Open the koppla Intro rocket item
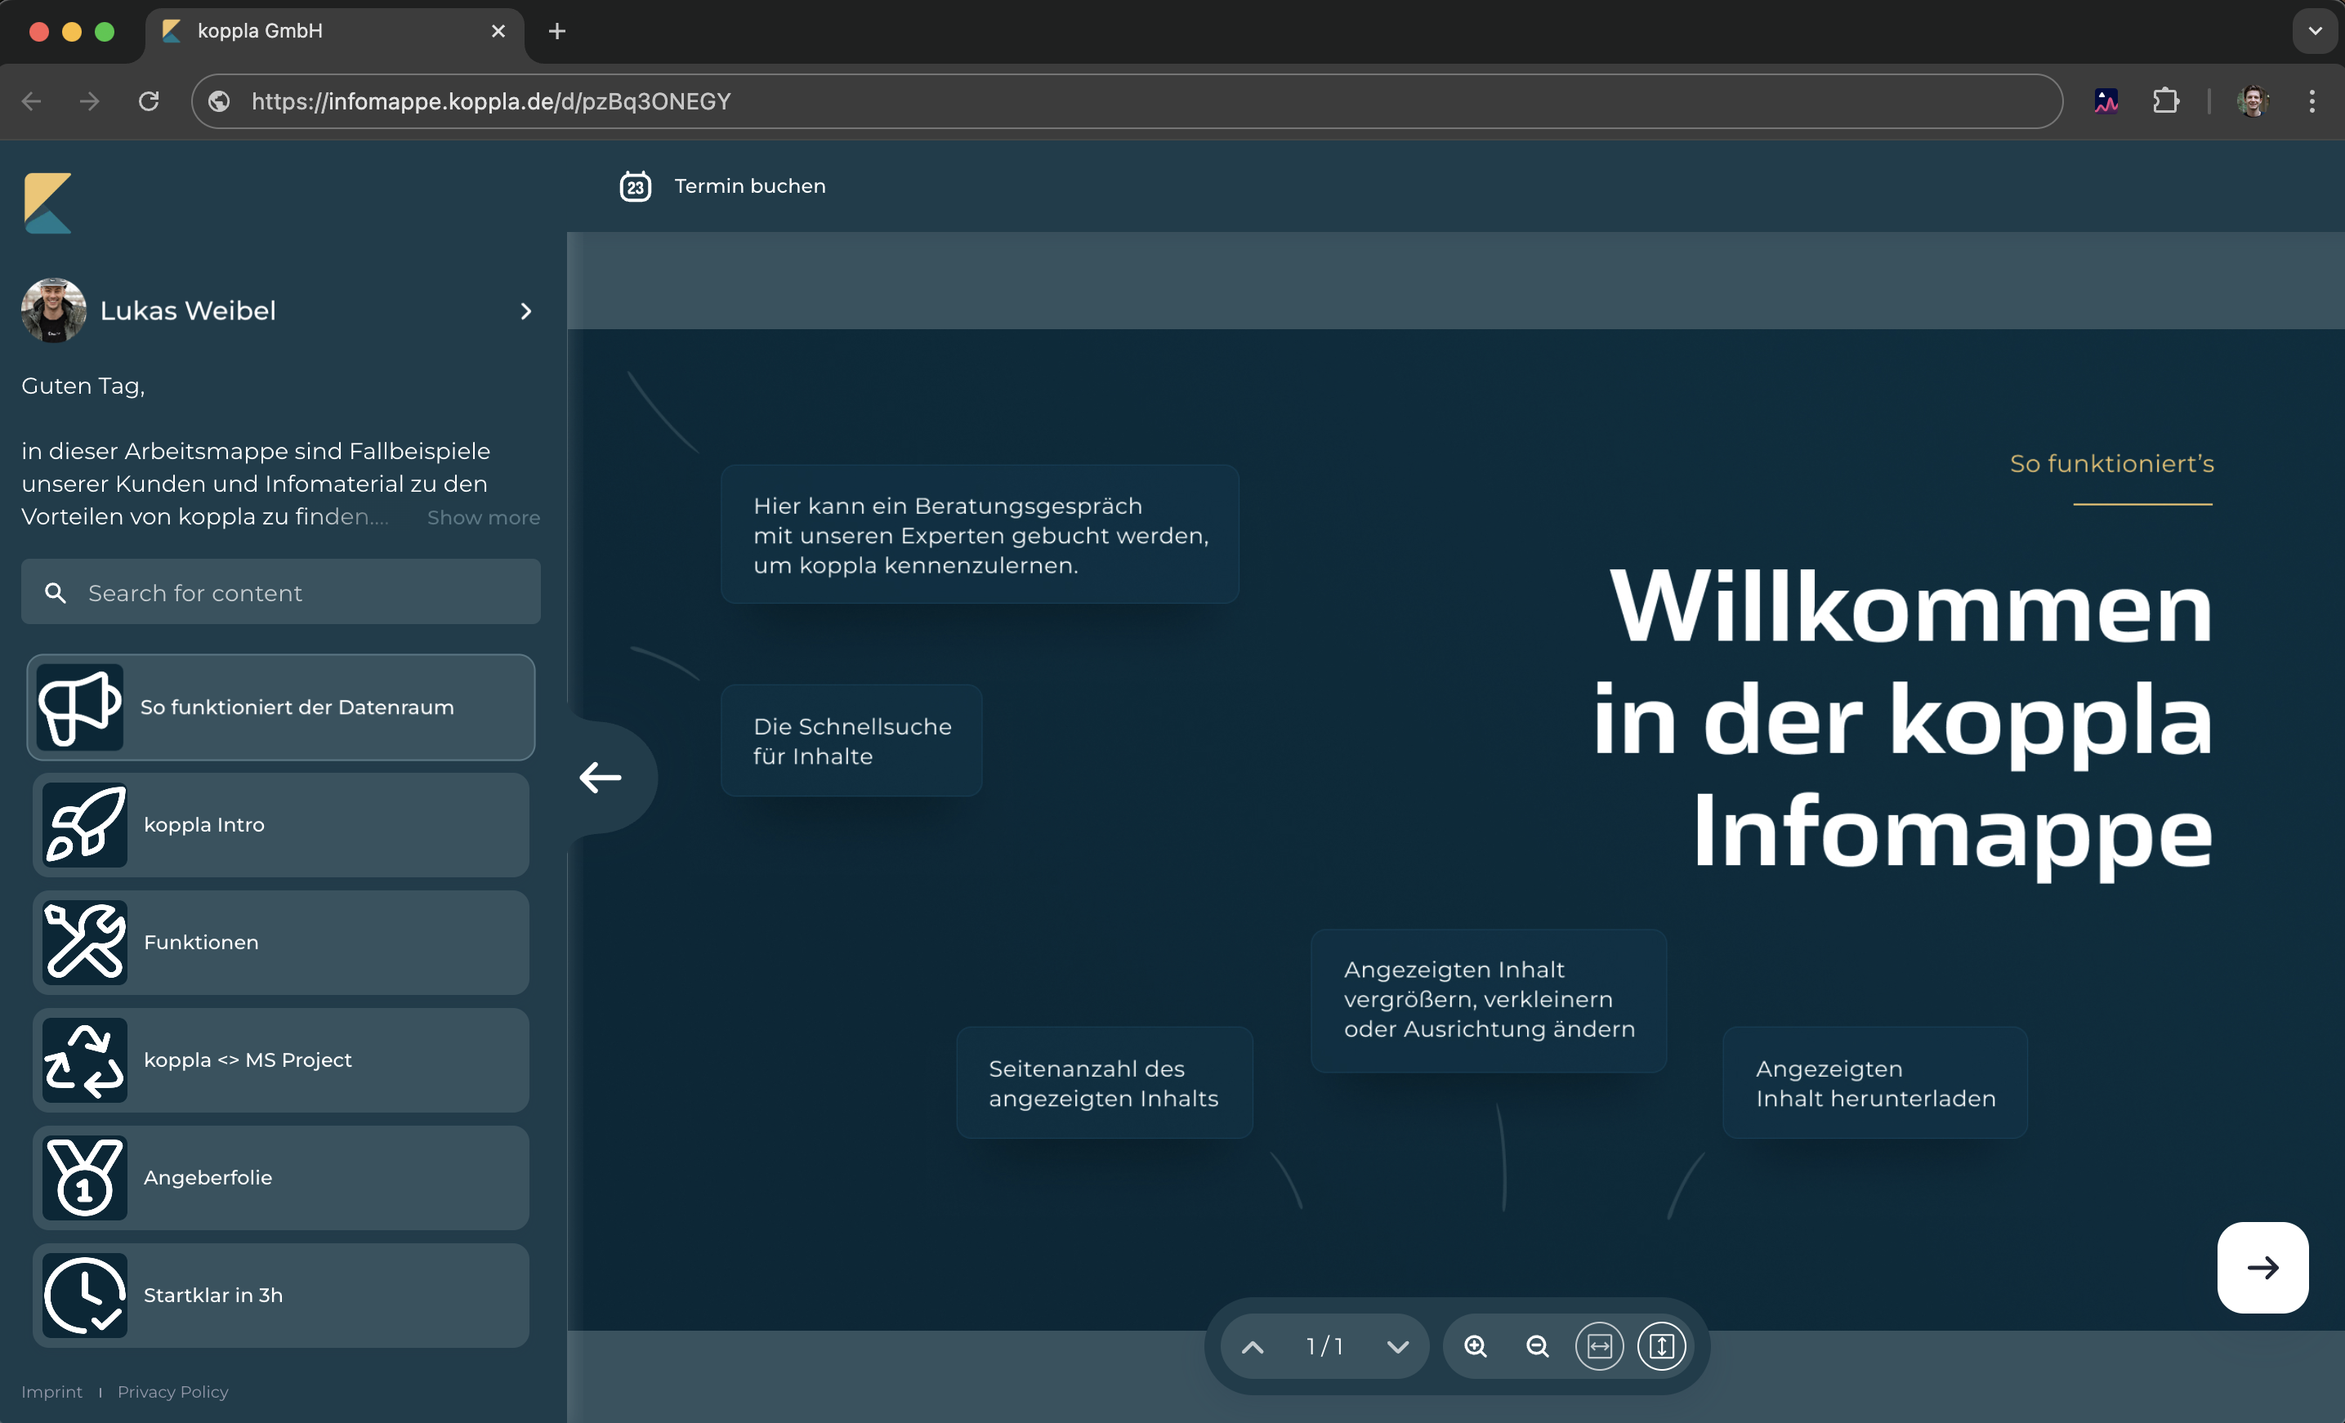 281,825
